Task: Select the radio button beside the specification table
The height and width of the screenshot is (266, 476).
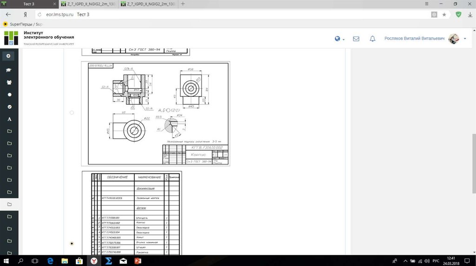Action: 72,244
